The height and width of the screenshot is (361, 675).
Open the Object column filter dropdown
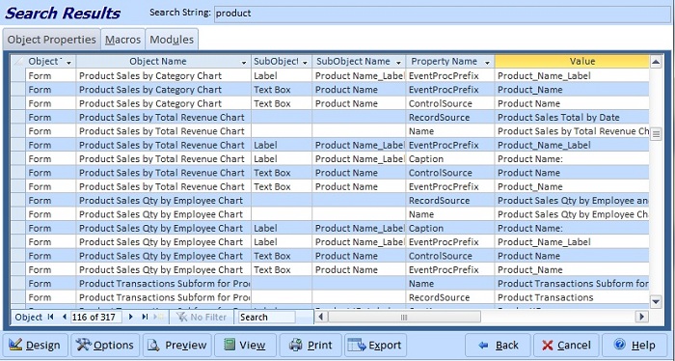coord(68,63)
